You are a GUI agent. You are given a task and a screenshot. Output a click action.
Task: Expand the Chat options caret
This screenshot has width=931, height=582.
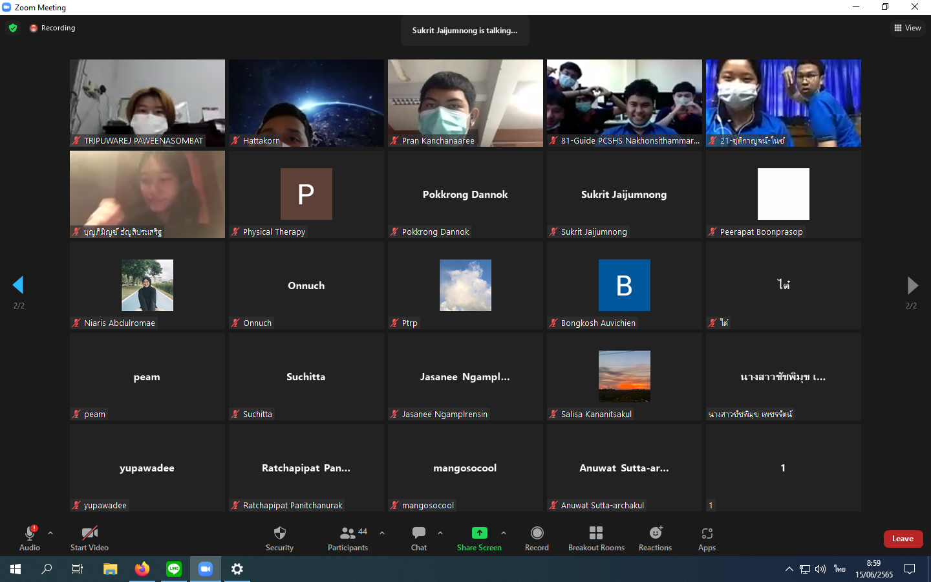click(440, 533)
